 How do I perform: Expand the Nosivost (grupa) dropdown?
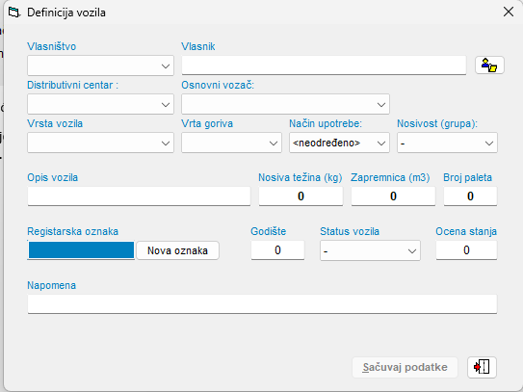[447, 144]
